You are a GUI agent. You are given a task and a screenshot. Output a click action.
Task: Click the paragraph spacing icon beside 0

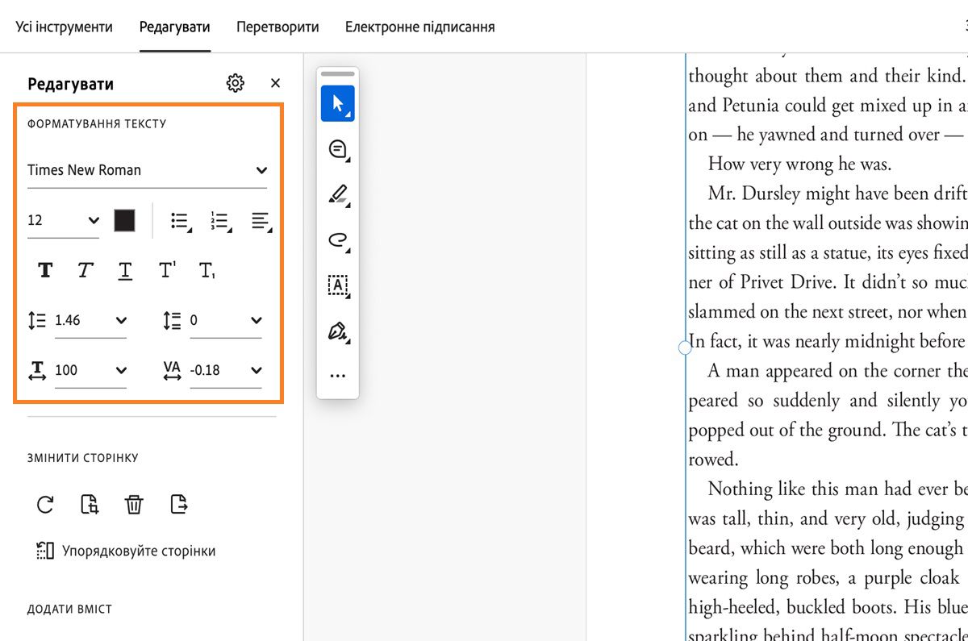click(172, 320)
